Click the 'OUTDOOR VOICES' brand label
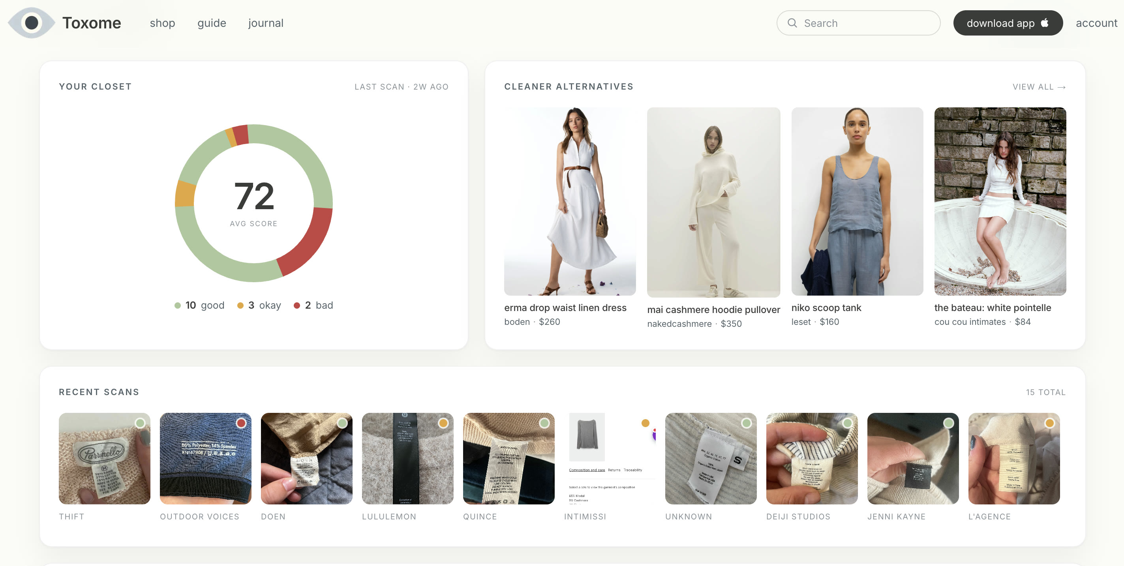Viewport: 1124px width, 566px height. [199, 516]
